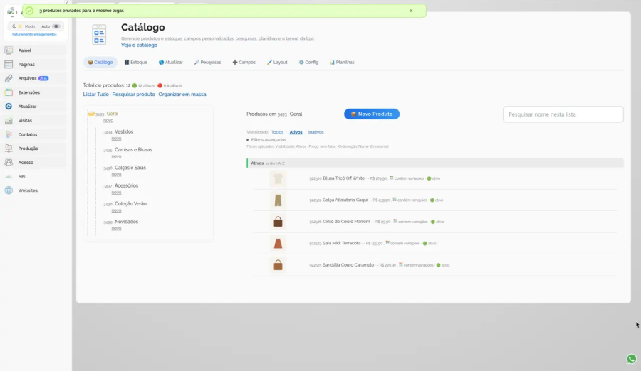
Task: Switch to the Planilhas tab
Action: tap(342, 63)
